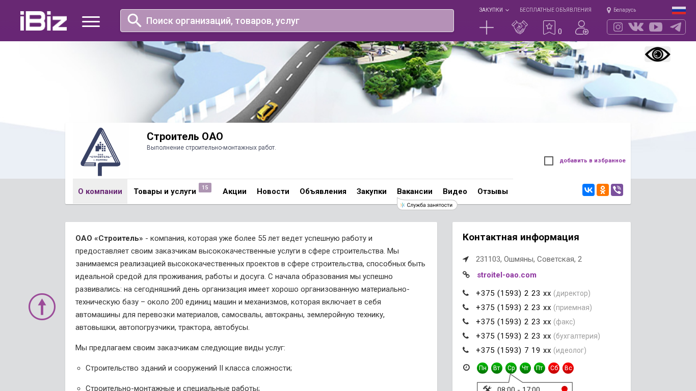The width and height of the screenshot is (696, 391).
Task: Open the favorites bookmark star icon
Action: coord(549,27)
